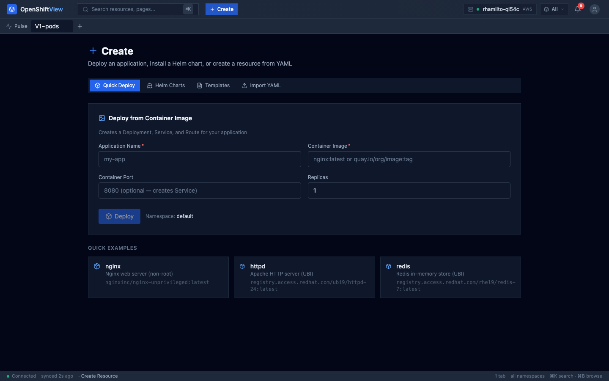Click the Pulse activity icon

9,26
